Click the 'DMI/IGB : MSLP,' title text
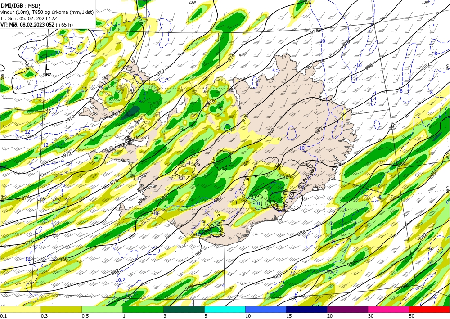 coord(21,5)
